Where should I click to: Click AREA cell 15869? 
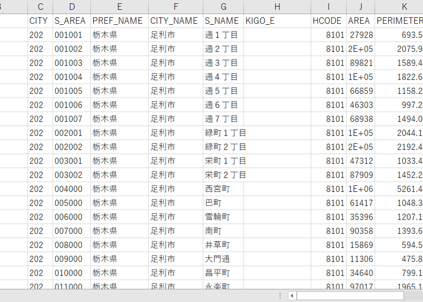point(360,245)
